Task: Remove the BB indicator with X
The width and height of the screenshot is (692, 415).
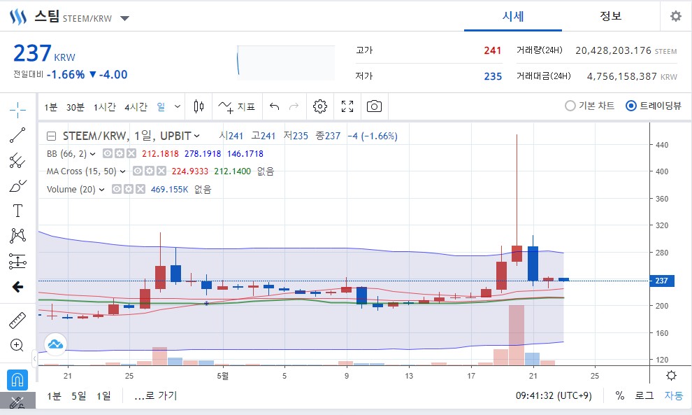Action: click(131, 153)
